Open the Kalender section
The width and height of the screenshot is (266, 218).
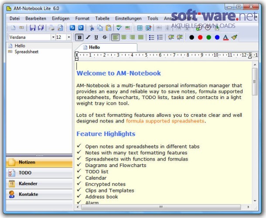39,184
